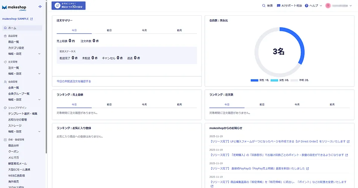Open AIサポート相談 chat icon
This screenshot has height=188, width=358.
[x=279, y=6]
